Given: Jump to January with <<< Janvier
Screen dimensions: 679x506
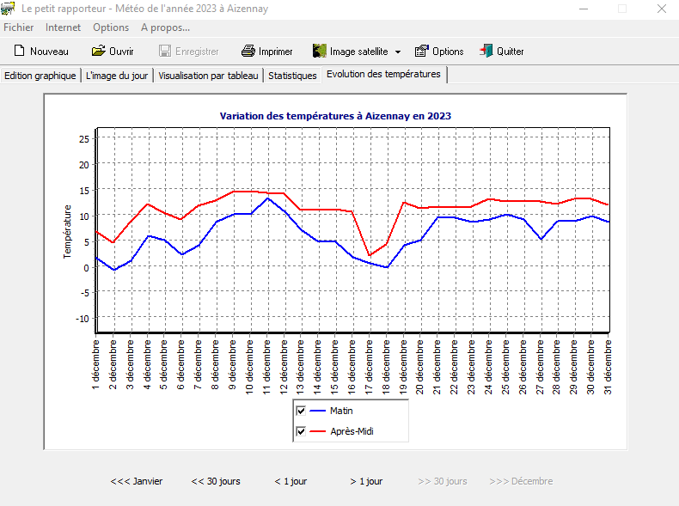Looking at the screenshot, I should click(137, 481).
